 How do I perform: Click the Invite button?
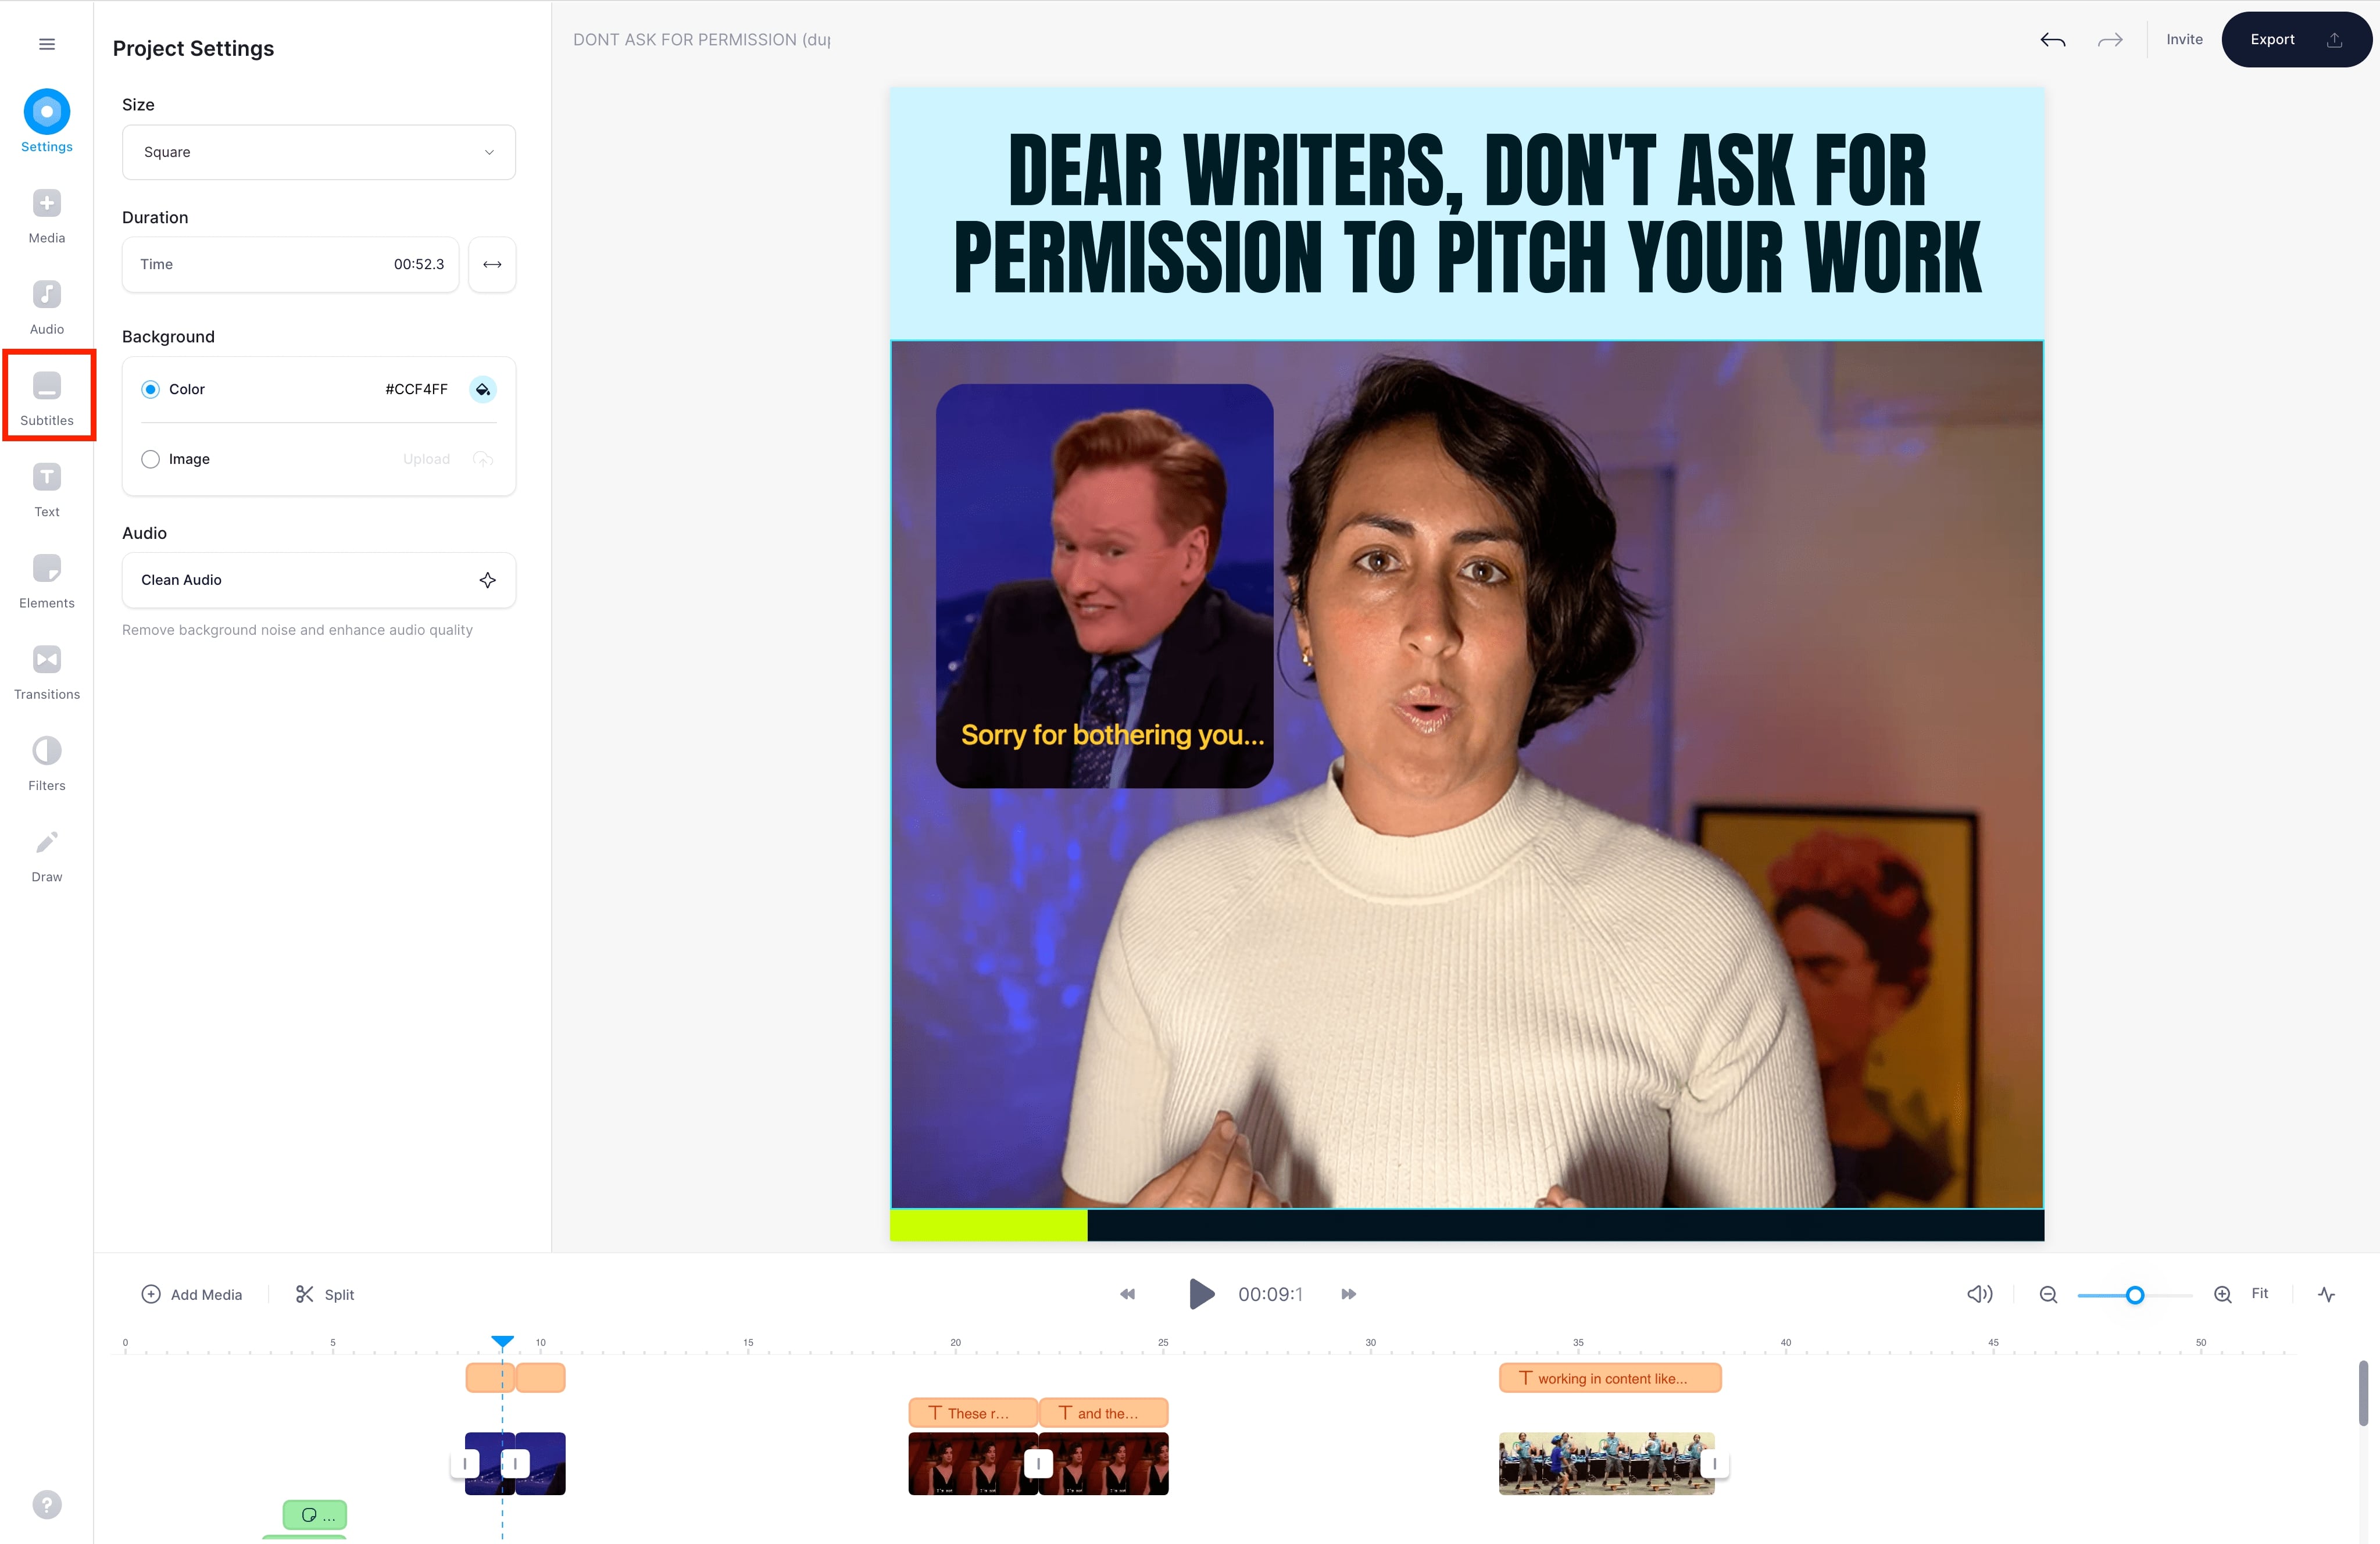click(x=2184, y=39)
